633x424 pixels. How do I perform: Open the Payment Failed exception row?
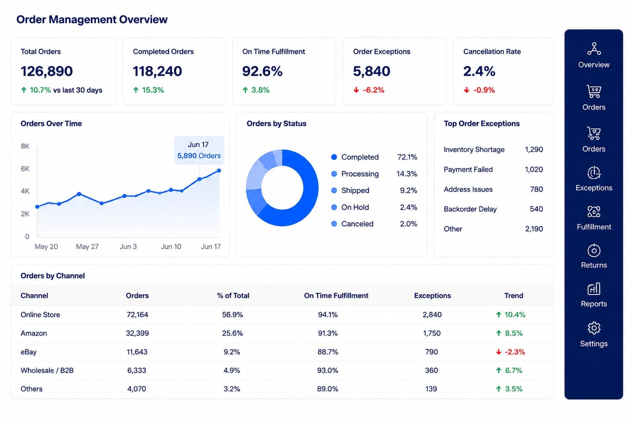(x=493, y=169)
